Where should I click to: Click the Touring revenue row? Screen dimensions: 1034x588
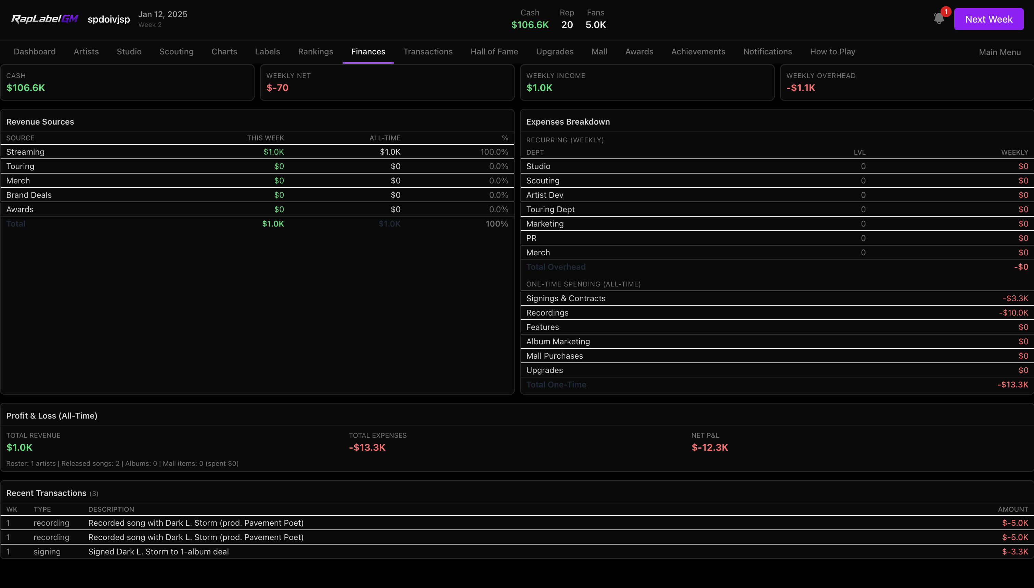(257, 166)
